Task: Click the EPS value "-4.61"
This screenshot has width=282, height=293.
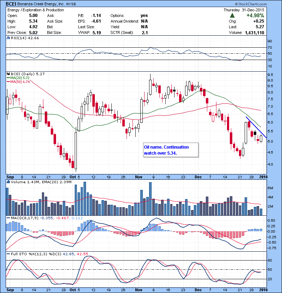Action: [96, 21]
